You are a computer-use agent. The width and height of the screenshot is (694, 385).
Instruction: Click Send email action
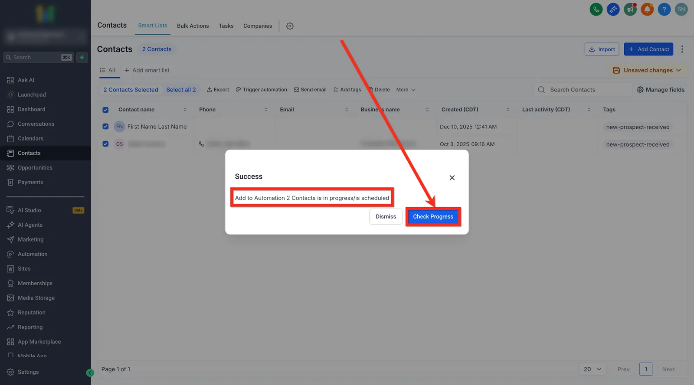pyautogui.click(x=310, y=90)
